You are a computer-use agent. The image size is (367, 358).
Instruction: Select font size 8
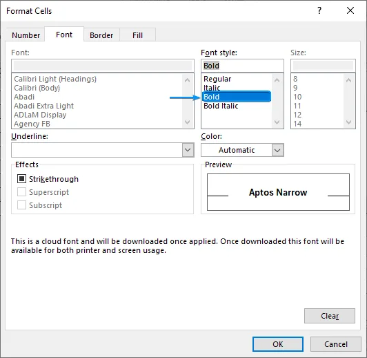tap(295, 79)
